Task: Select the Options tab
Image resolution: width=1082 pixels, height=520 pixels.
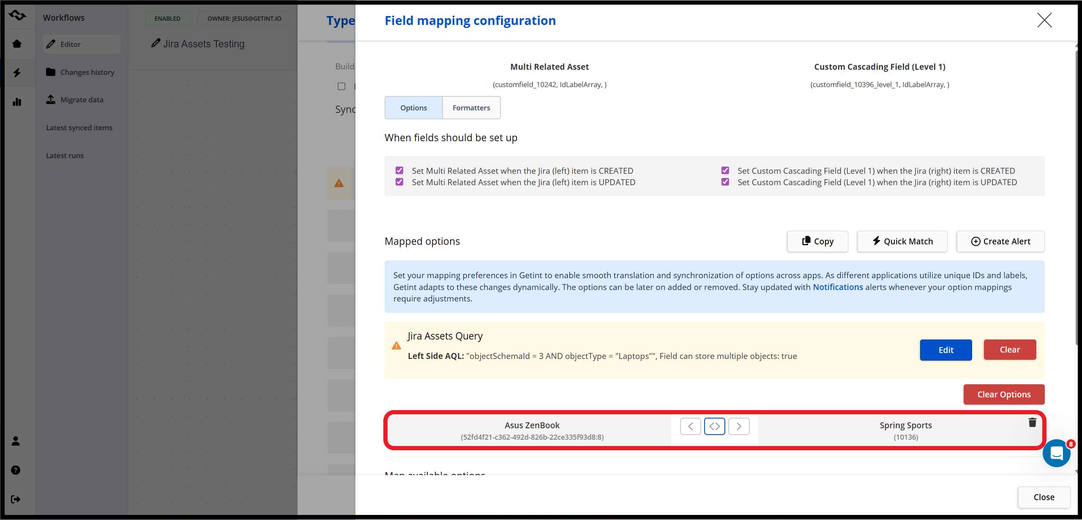Action: (413, 108)
